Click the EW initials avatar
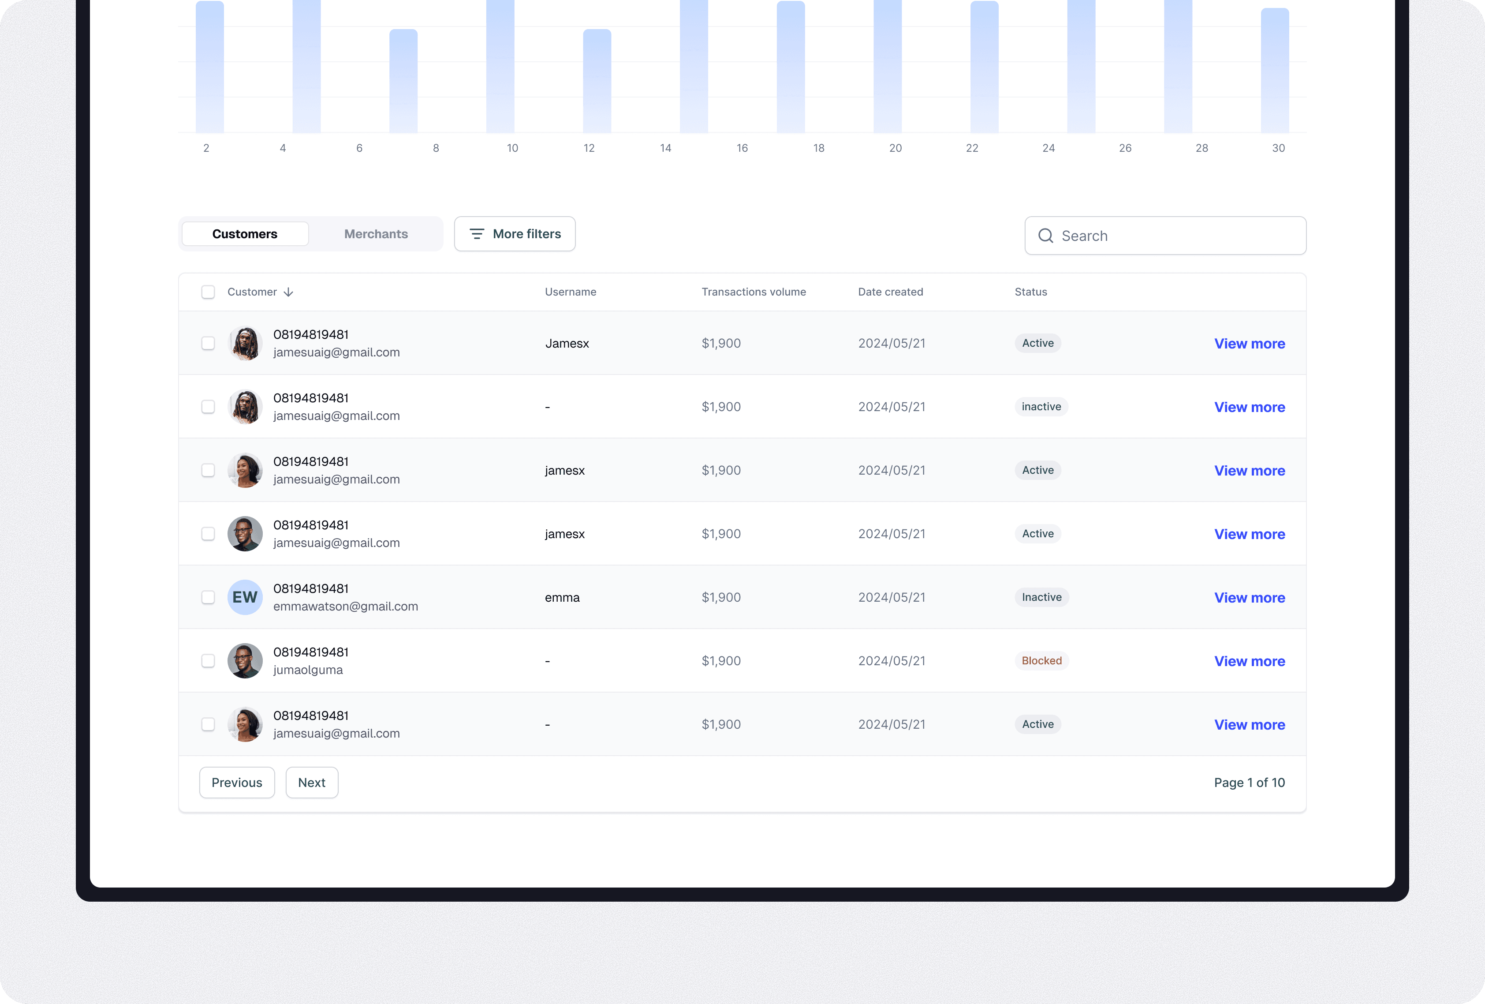The image size is (1485, 1004). pyautogui.click(x=245, y=597)
